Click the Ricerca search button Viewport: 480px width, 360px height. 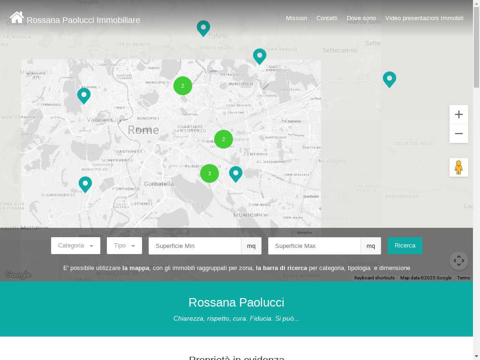tap(405, 246)
